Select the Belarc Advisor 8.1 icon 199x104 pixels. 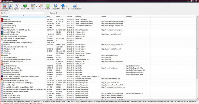click(2, 28)
